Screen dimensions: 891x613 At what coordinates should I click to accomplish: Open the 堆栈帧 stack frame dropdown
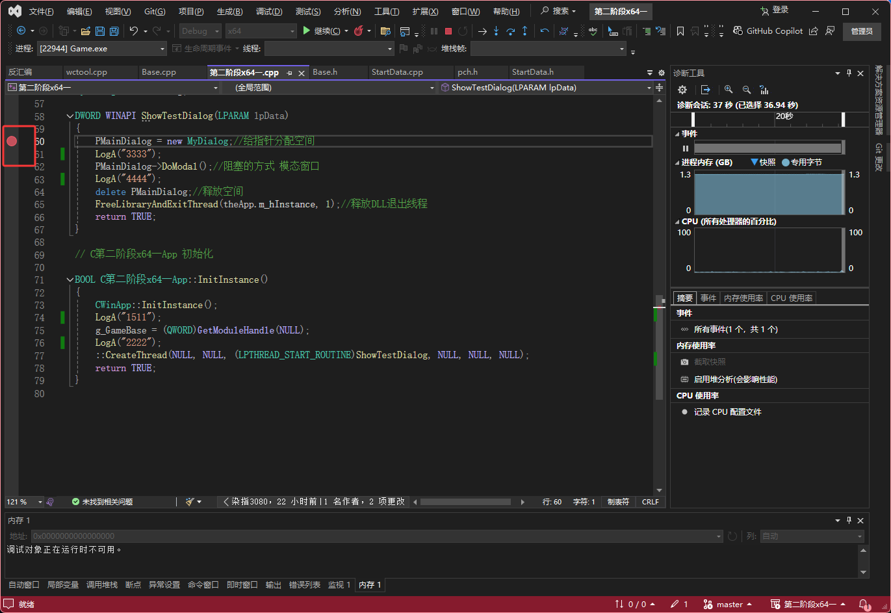click(548, 49)
